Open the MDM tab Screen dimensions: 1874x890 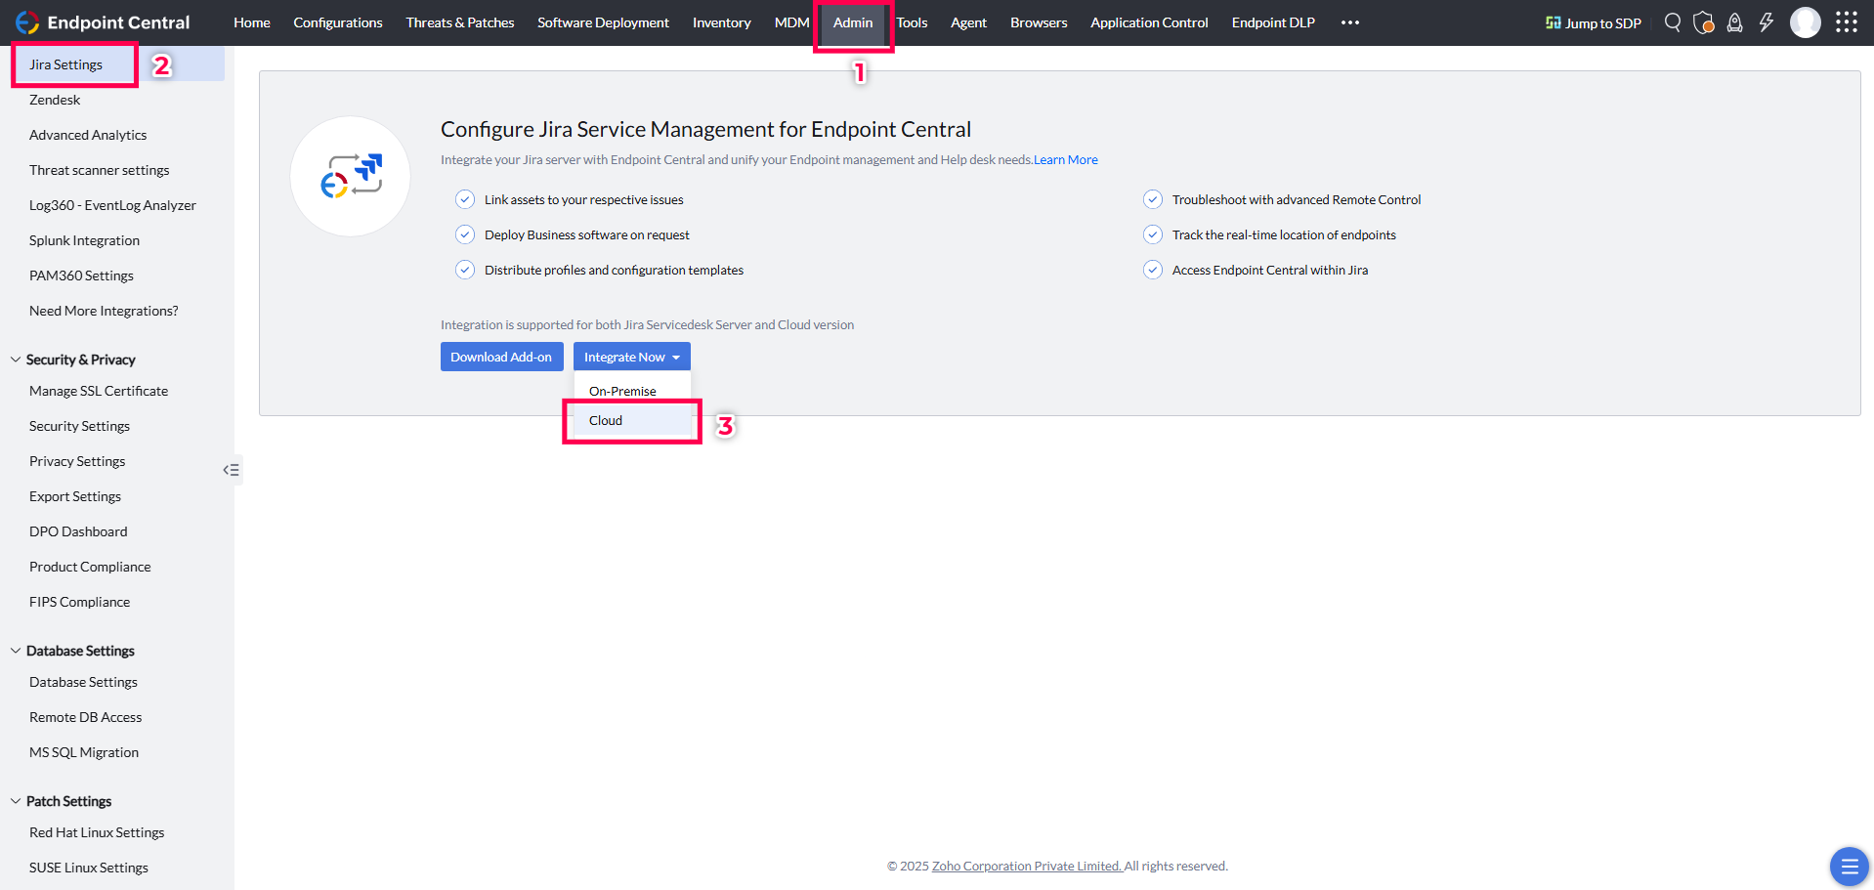tap(792, 22)
